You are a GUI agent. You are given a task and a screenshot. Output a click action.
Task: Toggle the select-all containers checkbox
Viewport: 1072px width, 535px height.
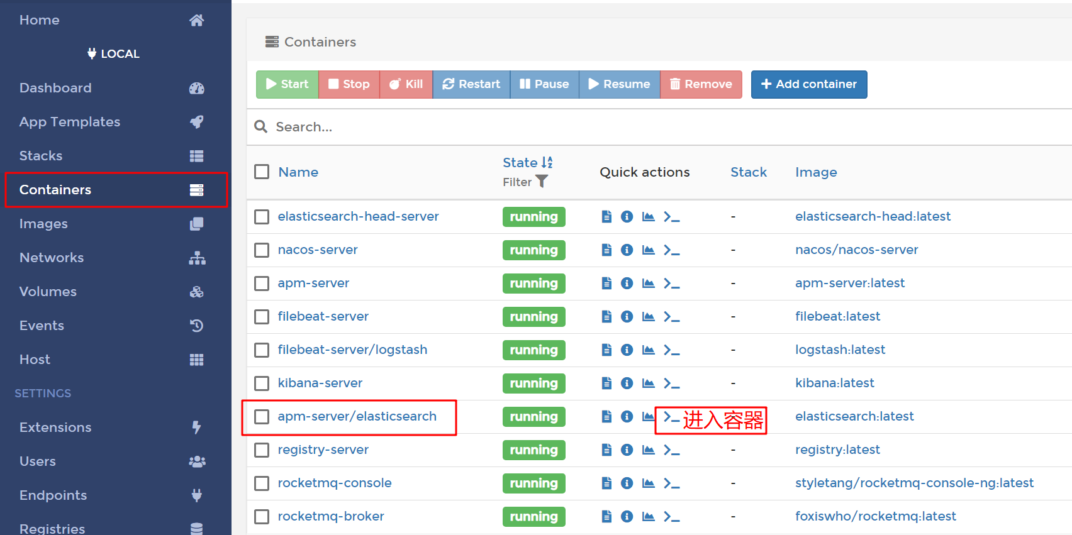(262, 172)
